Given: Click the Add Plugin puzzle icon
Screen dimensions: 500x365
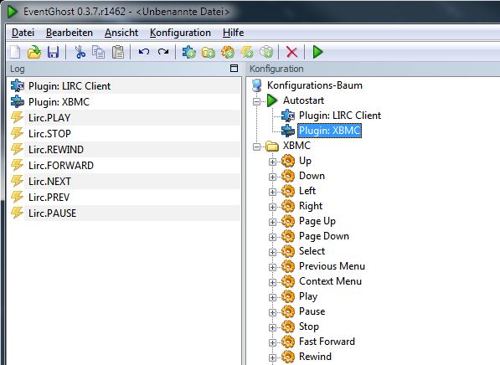Looking at the screenshot, I should (x=189, y=52).
